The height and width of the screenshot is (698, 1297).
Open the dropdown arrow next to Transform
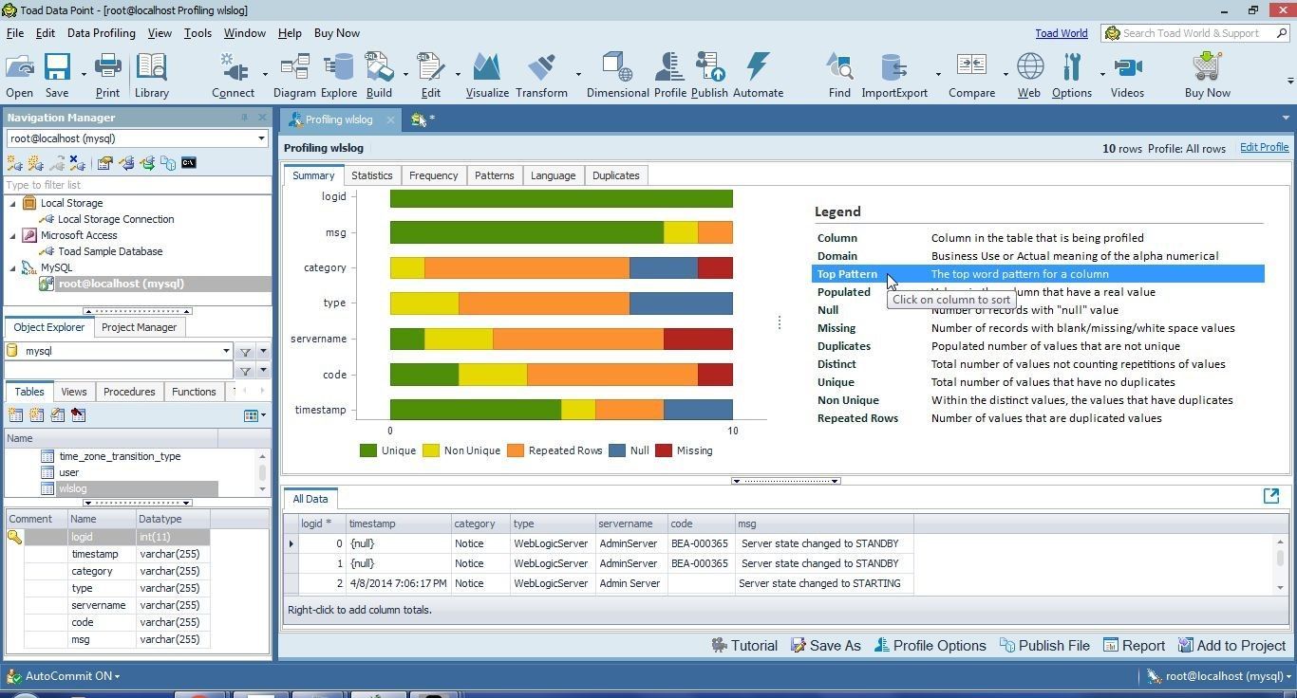point(577,74)
